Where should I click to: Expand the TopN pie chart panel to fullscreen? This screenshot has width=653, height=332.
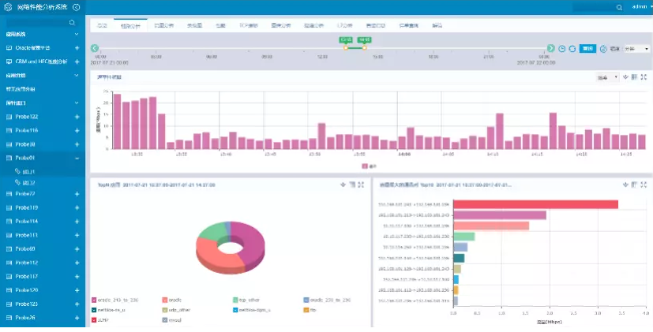pos(361,185)
